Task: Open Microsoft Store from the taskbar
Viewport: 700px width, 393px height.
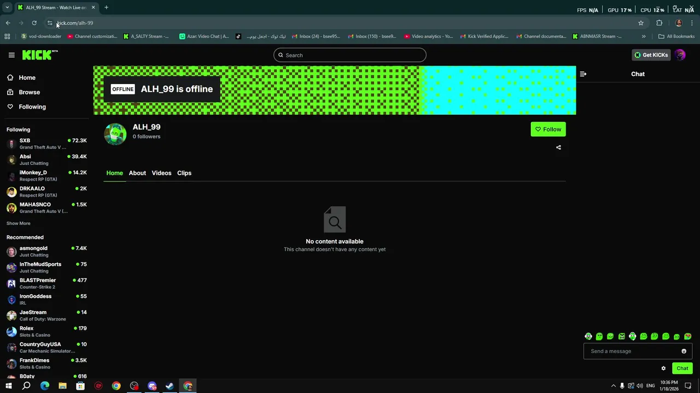Action: pyautogui.click(x=80, y=386)
